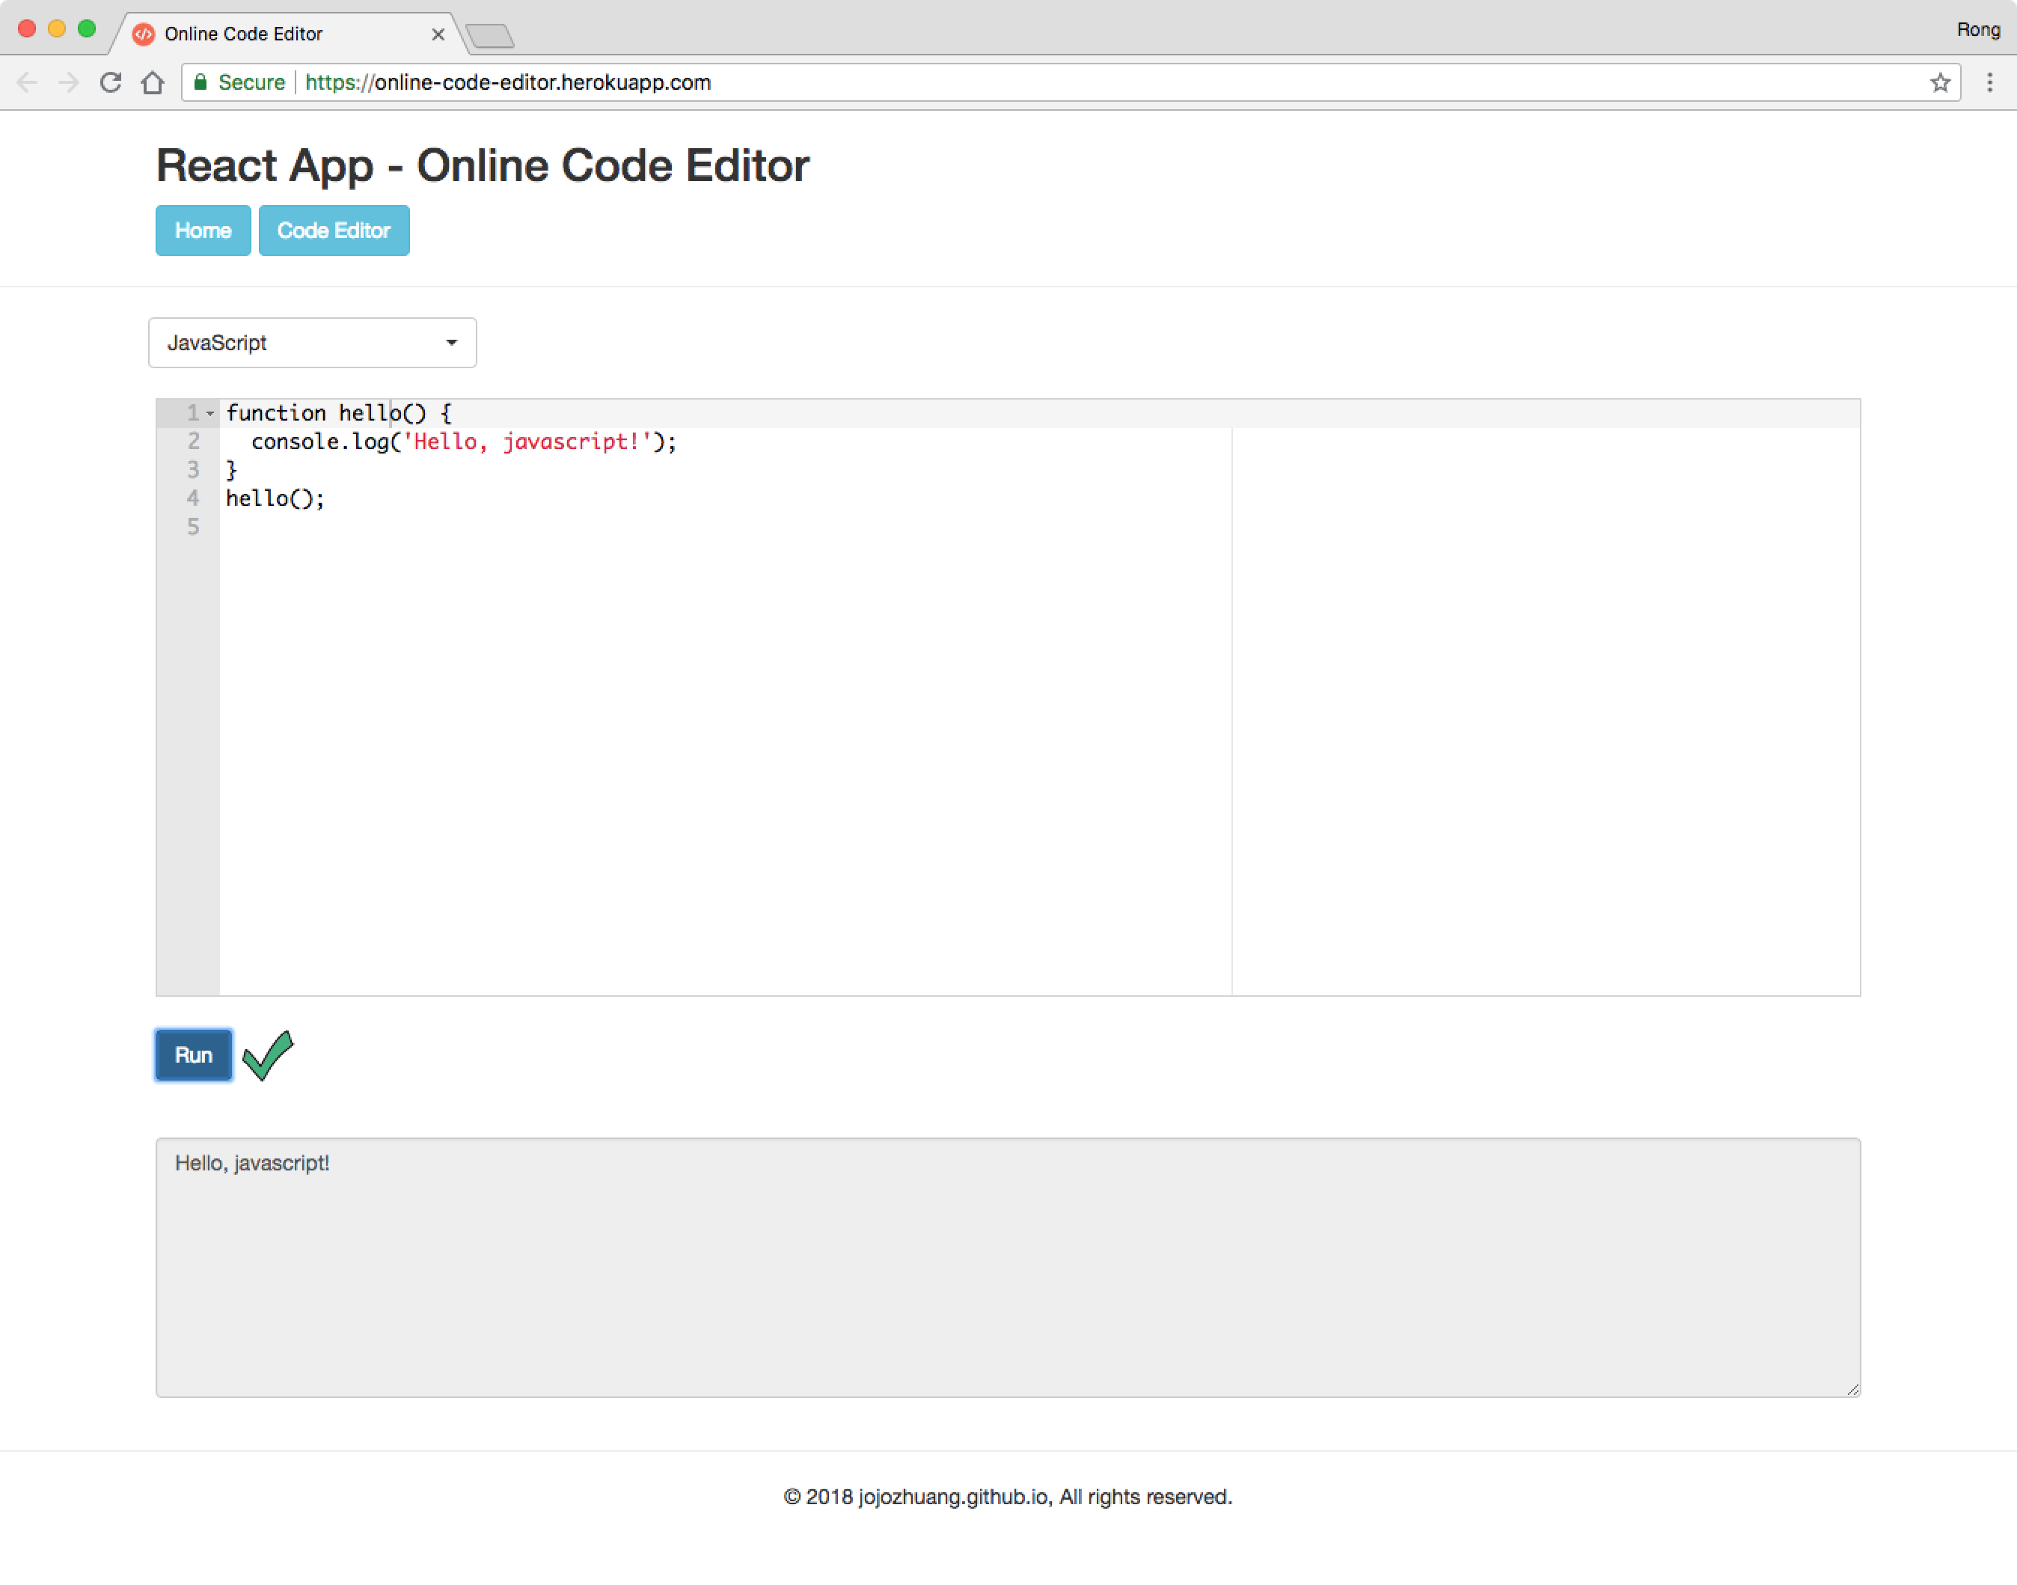The height and width of the screenshot is (1585, 2017).
Task: Click the 'function hello() {' code line
Action: [339, 413]
